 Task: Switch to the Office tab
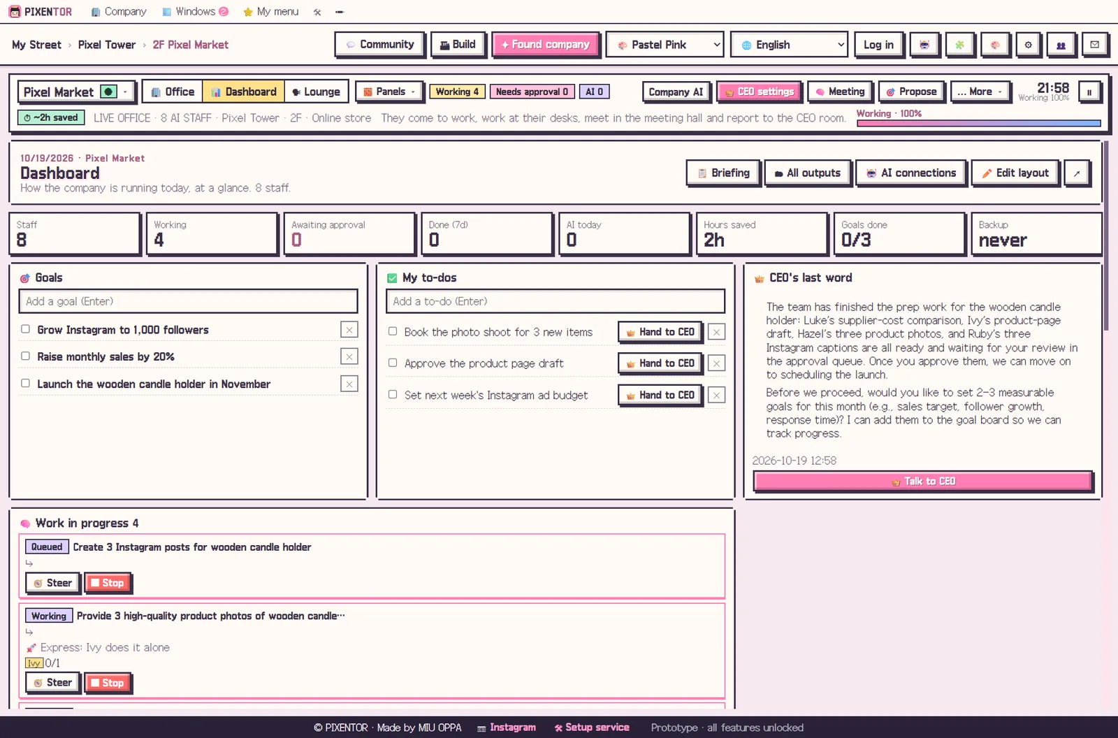[173, 92]
